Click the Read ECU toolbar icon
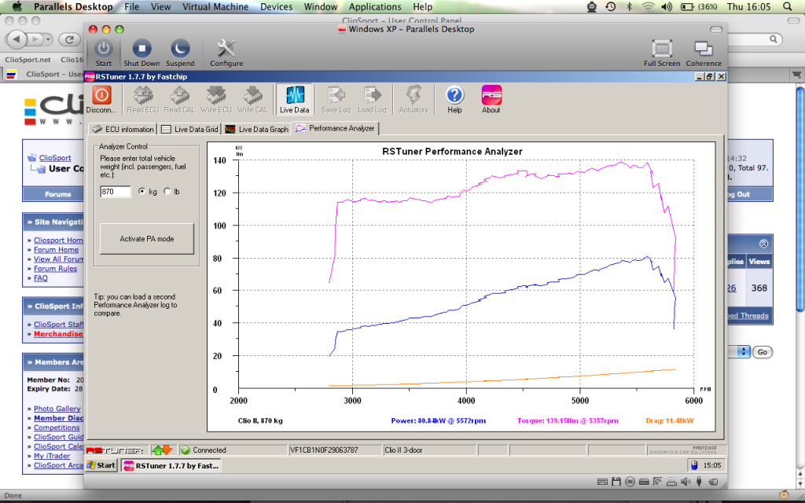The width and height of the screenshot is (805, 503). [x=142, y=96]
